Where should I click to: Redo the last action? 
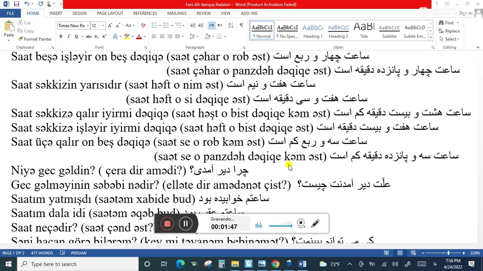click(x=41, y=4)
